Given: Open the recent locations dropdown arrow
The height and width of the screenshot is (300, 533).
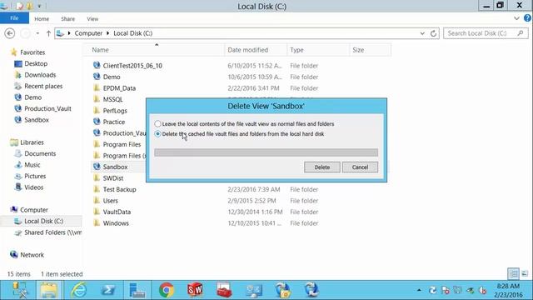Looking at the screenshot, I should [x=37, y=33].
